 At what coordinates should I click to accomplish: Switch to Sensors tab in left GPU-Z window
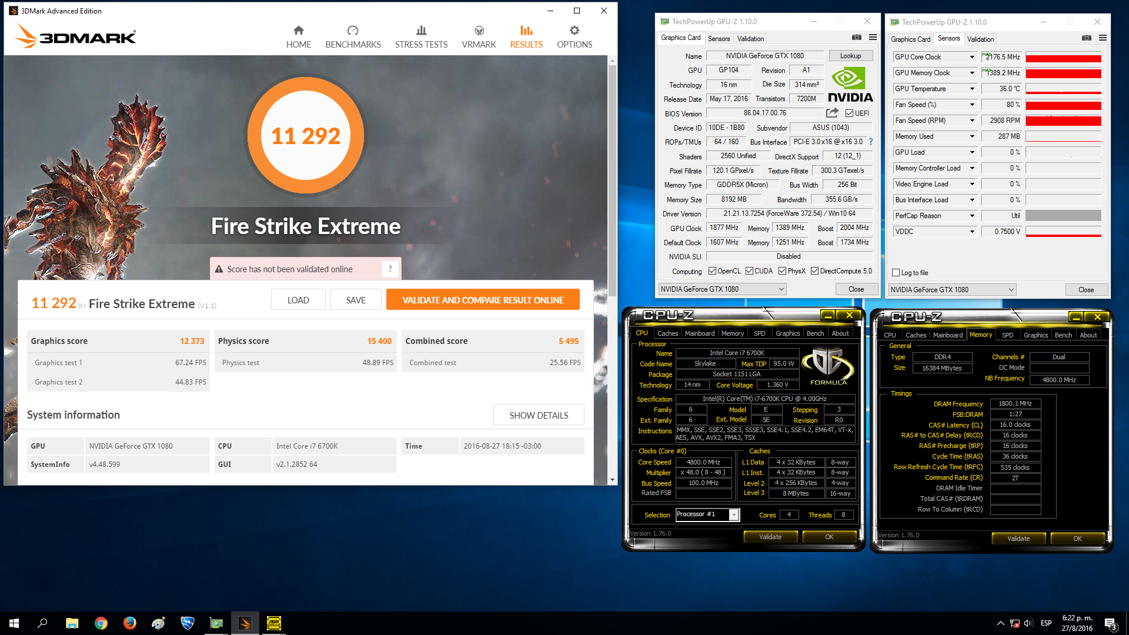719,39
